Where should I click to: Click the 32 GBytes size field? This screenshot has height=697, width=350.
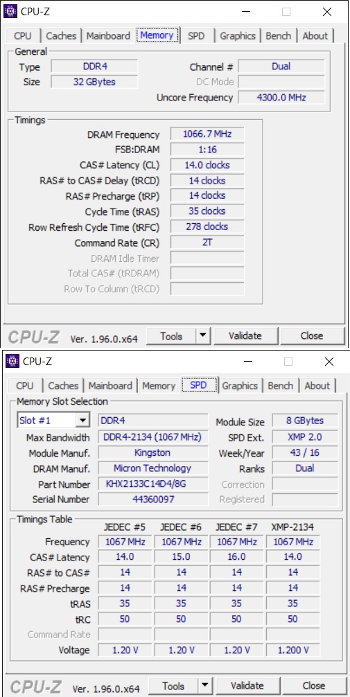95,82
